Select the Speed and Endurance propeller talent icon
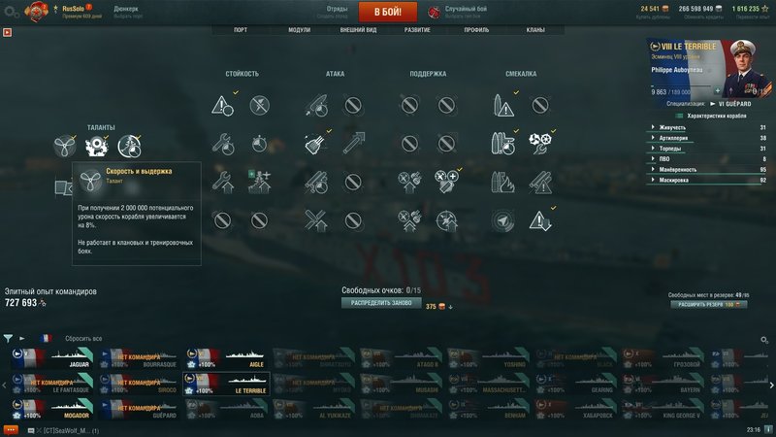This screenshot has width=776, height=437. (x=65, y=147)
